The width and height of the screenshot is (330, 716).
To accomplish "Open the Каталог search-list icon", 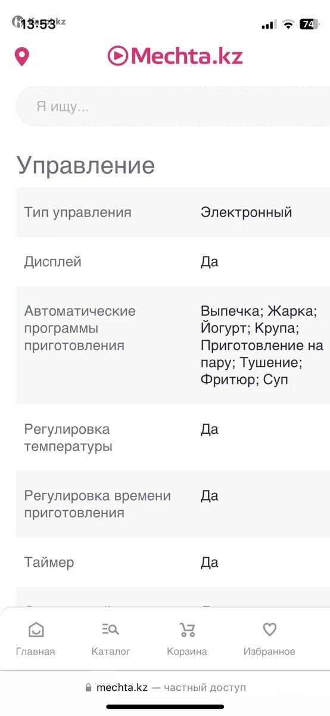I will coord(111,629).
